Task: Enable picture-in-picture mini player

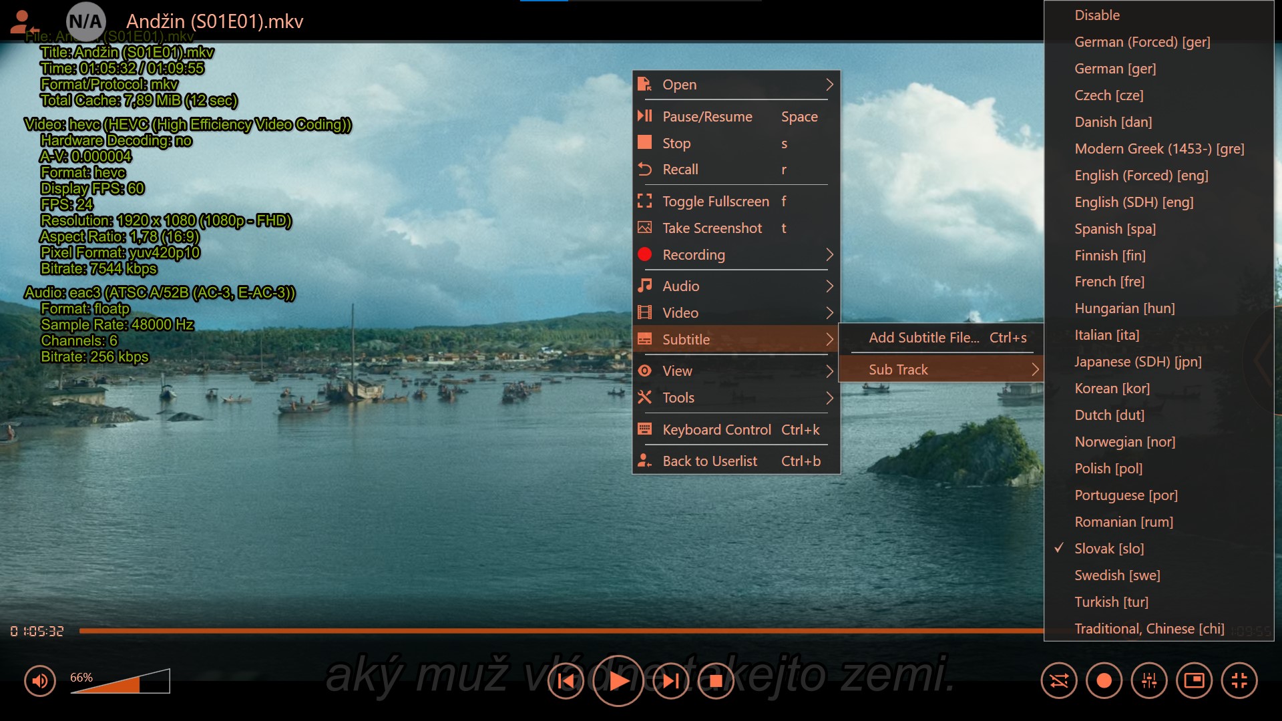Action: point(1194,681)
